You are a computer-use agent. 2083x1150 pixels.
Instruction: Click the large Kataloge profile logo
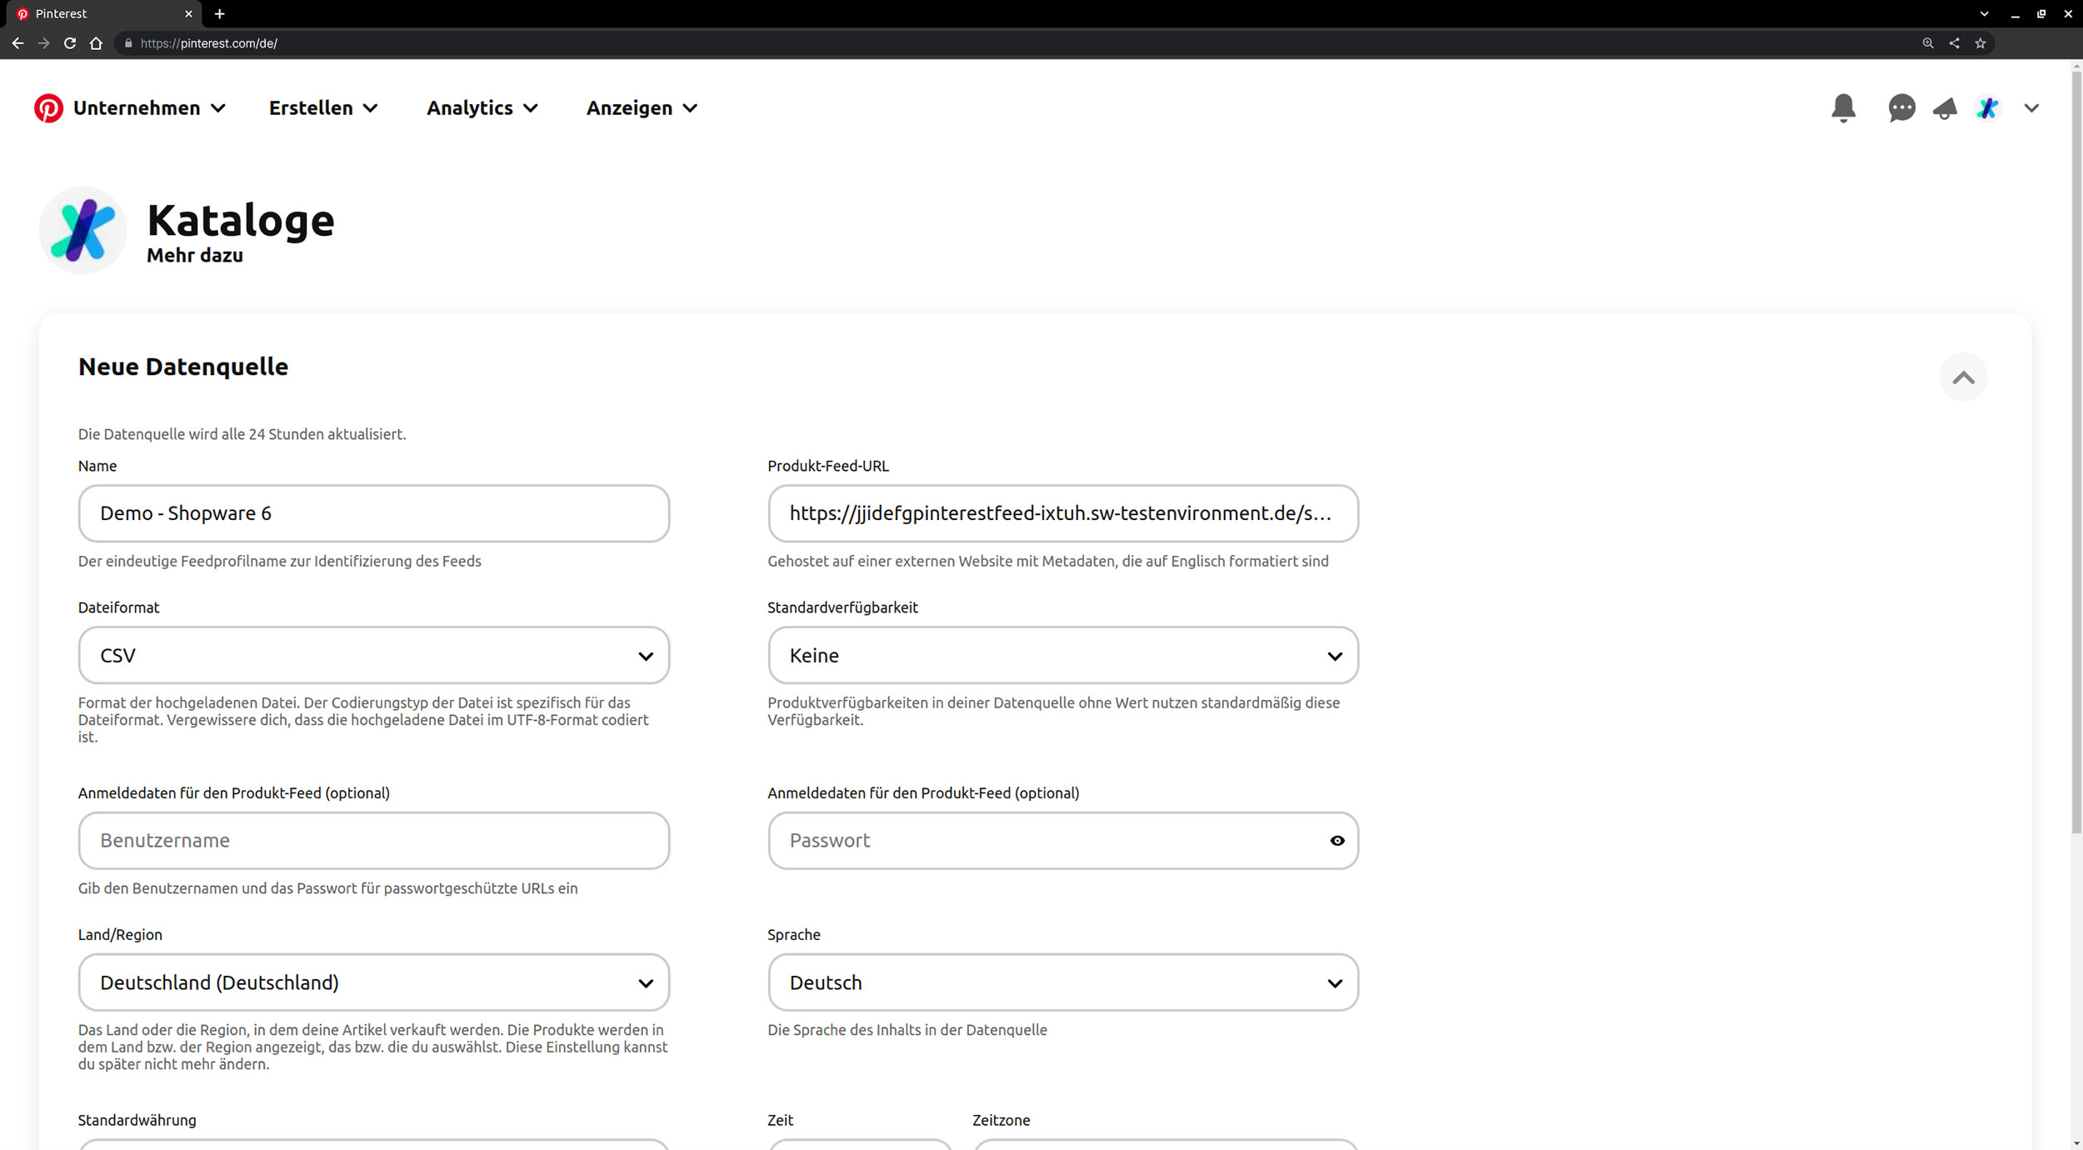(x=82, y=230)
